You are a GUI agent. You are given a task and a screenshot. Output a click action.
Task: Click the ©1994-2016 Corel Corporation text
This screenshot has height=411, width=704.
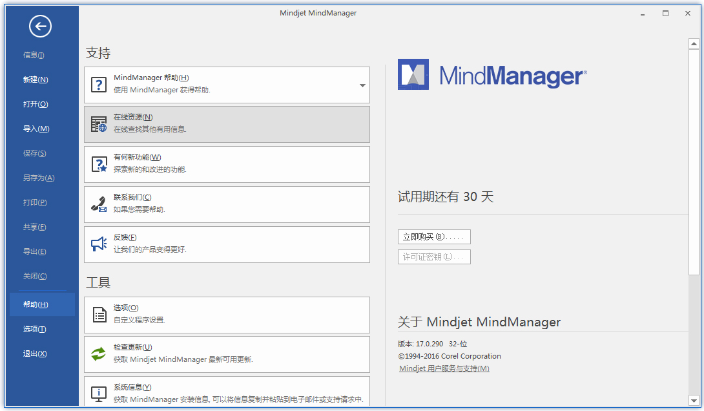(450, 356)
